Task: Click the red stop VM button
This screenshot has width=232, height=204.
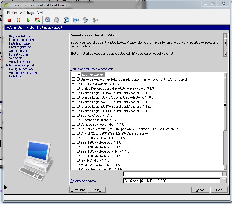Action: (9, 20)
